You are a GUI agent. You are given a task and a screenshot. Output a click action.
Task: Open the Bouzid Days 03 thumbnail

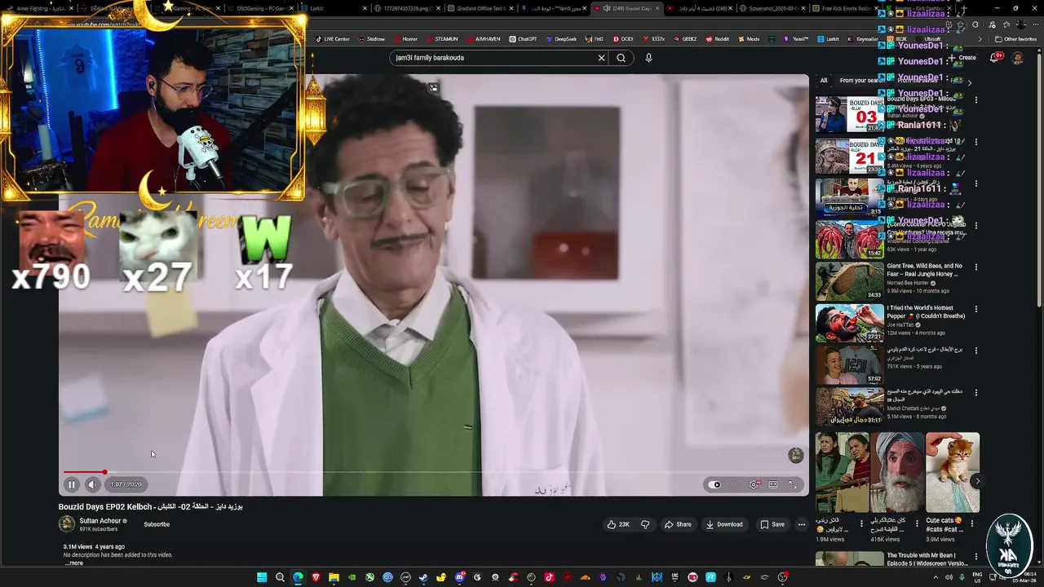[849, 114]
